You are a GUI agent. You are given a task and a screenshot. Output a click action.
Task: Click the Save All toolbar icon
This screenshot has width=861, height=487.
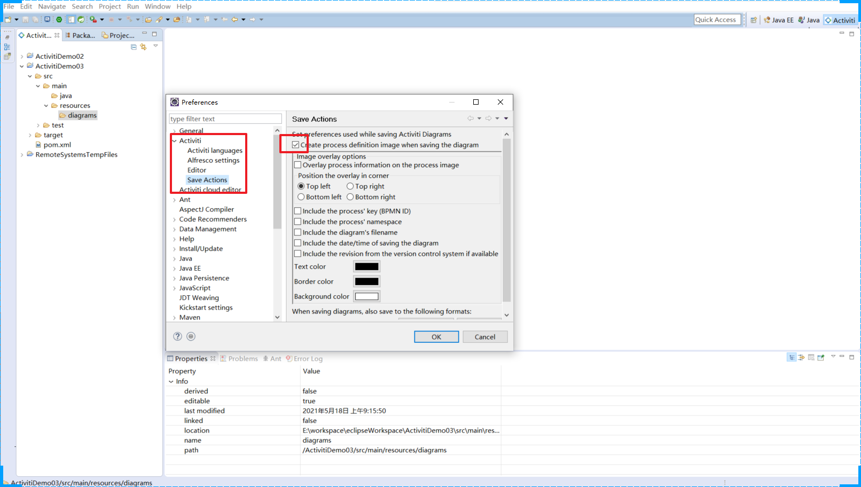[x=35, y=20]
